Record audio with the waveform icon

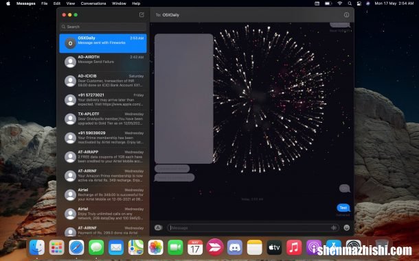pos(334,227)
